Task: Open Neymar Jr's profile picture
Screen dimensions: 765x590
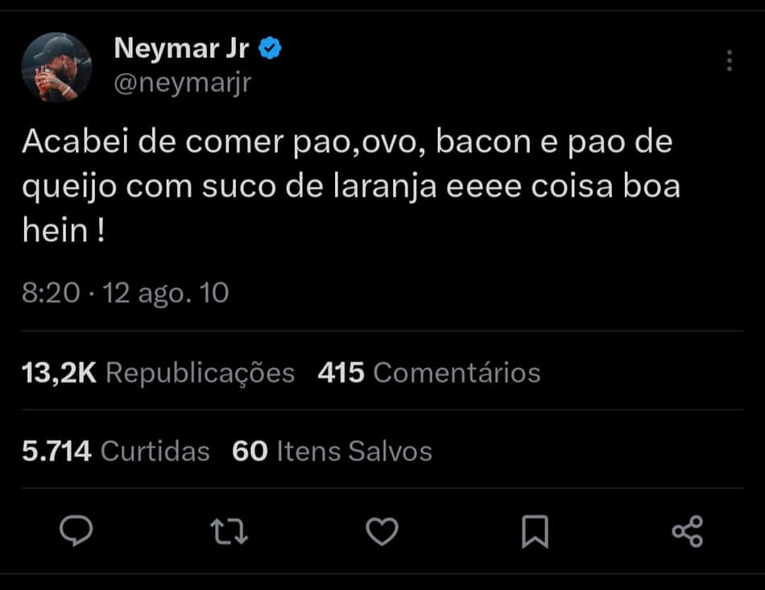Action: (x=56, y=68)
